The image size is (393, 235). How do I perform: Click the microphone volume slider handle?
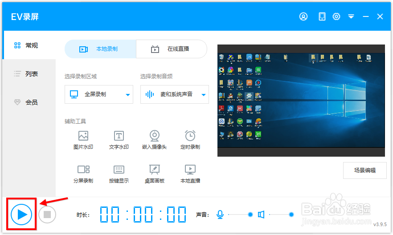pyautogui.click(x=250, y=215)
